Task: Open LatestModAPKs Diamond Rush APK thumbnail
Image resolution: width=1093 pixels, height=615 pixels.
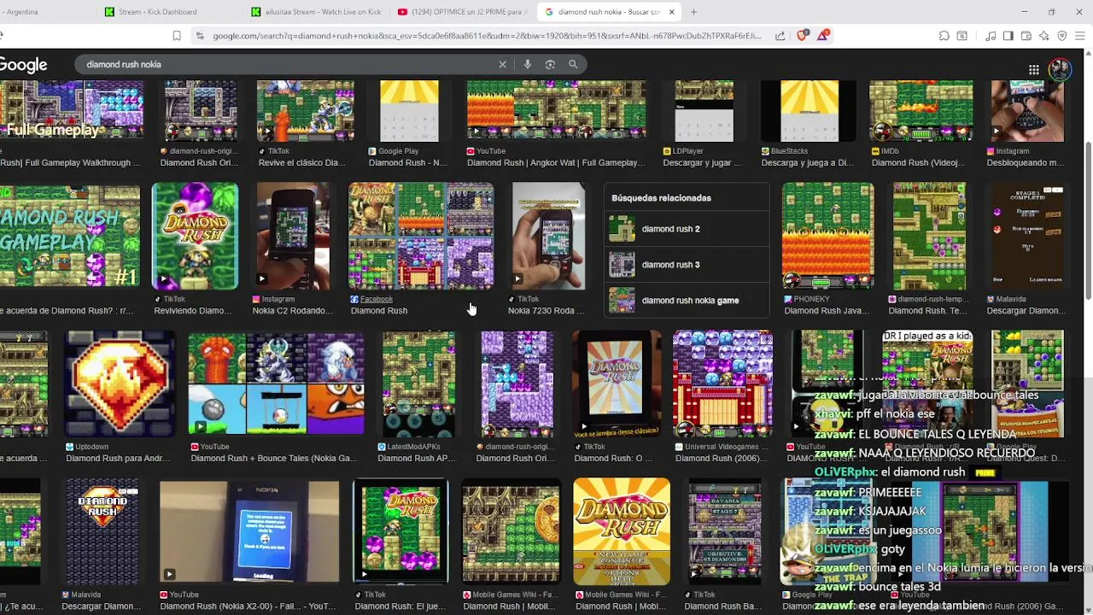Action: 418,384
